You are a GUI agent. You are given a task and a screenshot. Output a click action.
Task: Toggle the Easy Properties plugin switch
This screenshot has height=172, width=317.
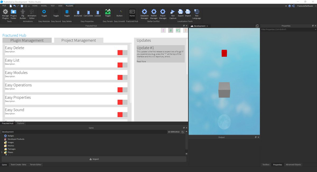122,102
